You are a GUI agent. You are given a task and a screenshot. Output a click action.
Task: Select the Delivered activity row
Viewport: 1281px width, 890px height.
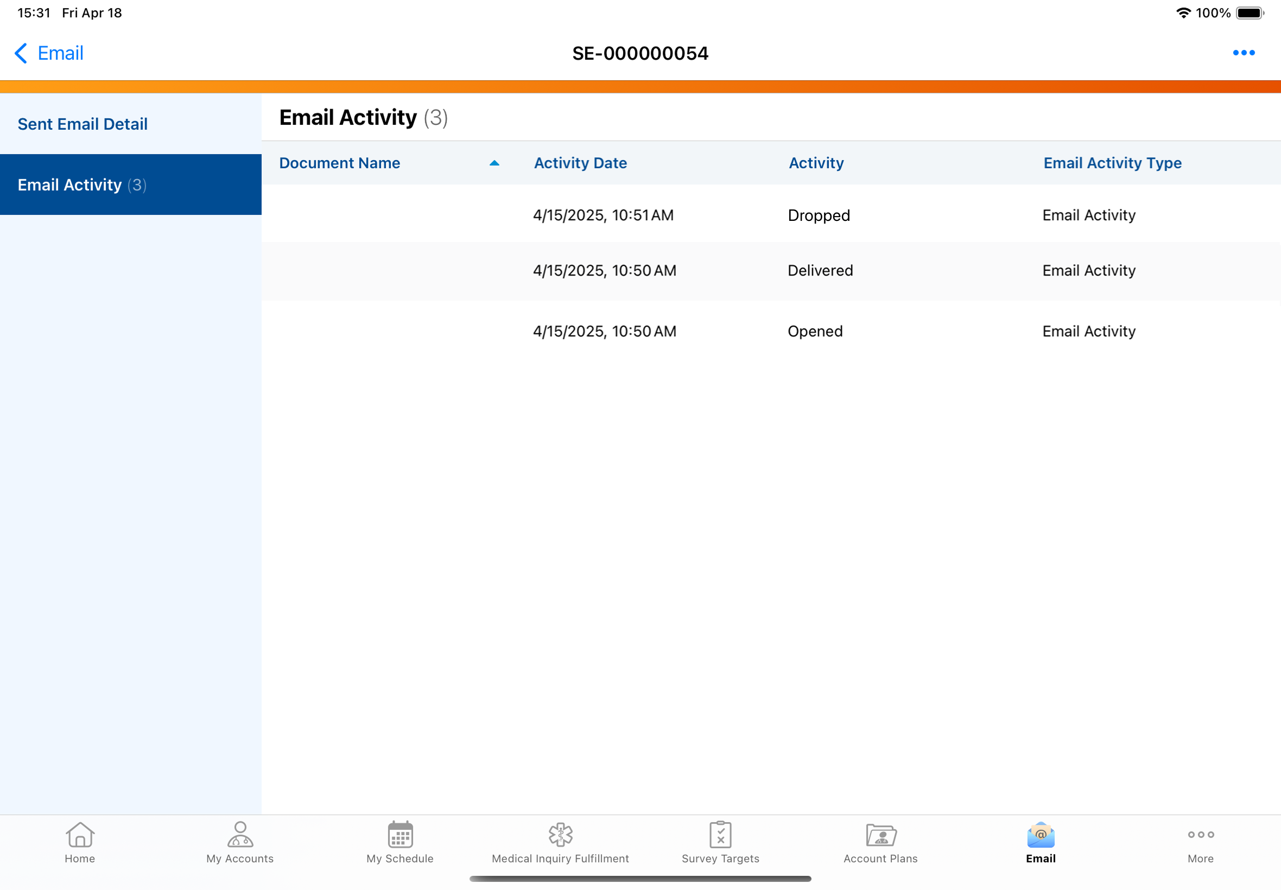pos(640,270)
